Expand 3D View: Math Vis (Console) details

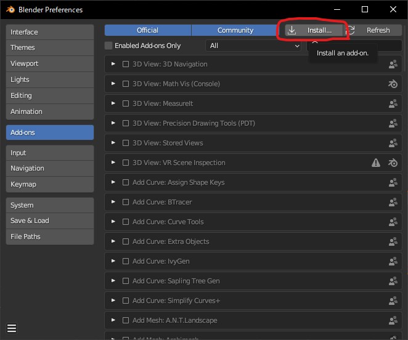pos(113,84)
